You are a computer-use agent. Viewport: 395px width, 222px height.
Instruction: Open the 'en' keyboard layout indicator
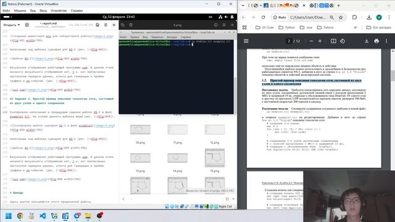point(210,17)
